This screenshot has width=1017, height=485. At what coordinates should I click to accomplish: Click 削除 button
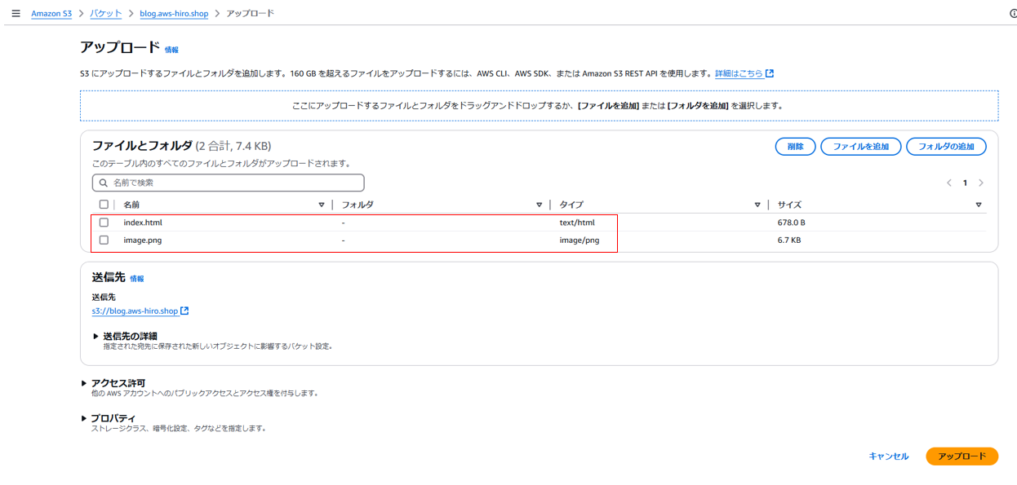tap(795, 147)
